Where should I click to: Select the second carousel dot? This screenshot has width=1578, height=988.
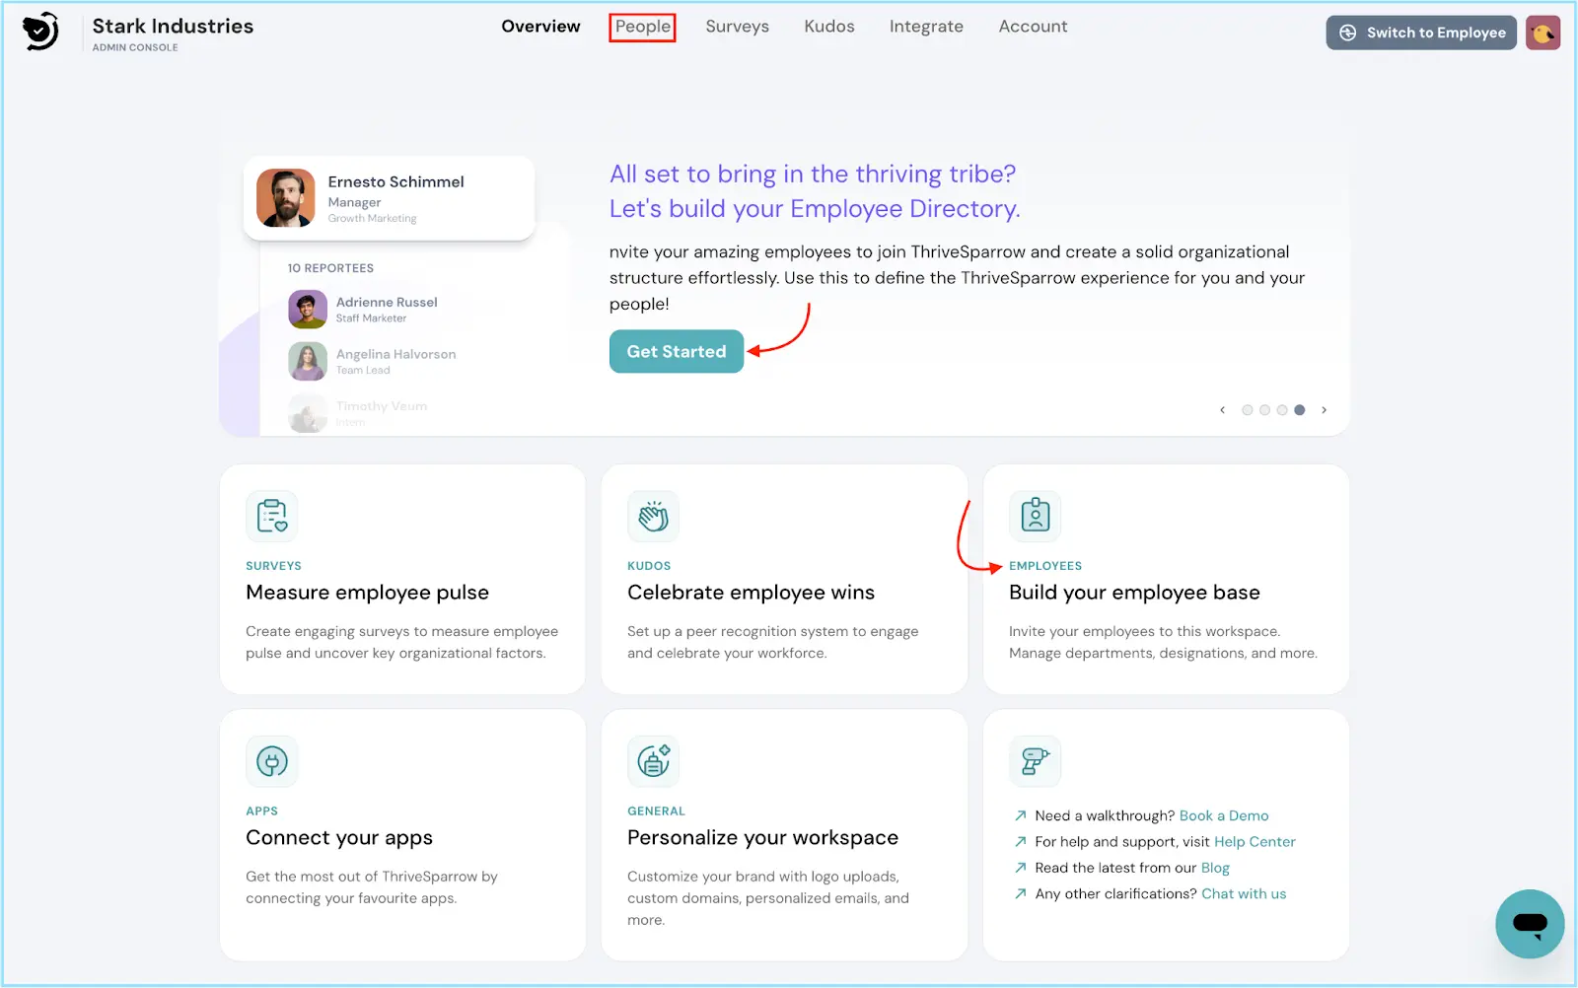pos(1264,410)
